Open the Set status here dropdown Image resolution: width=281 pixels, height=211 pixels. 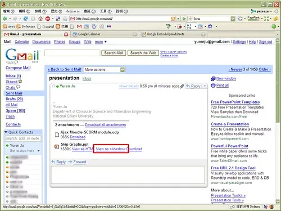(x=39, y=151)
